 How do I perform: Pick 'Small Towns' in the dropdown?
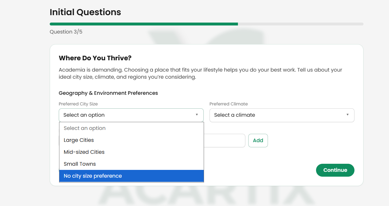point(80,164)
